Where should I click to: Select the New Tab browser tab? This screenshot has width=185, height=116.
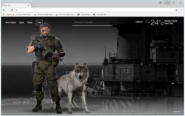(16, 5)
